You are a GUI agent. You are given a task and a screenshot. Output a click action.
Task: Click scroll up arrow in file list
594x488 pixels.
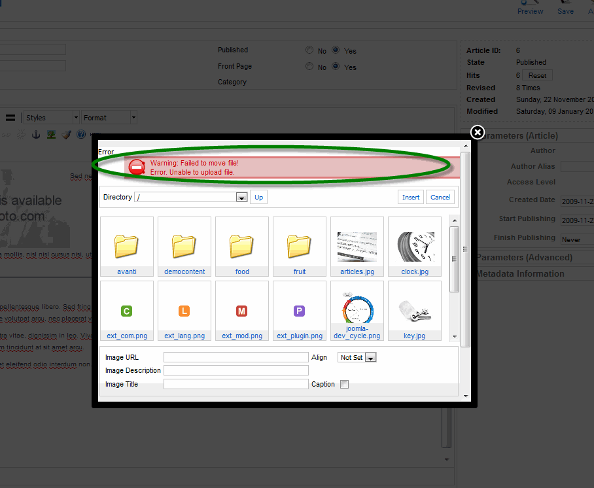pos(455,220)
